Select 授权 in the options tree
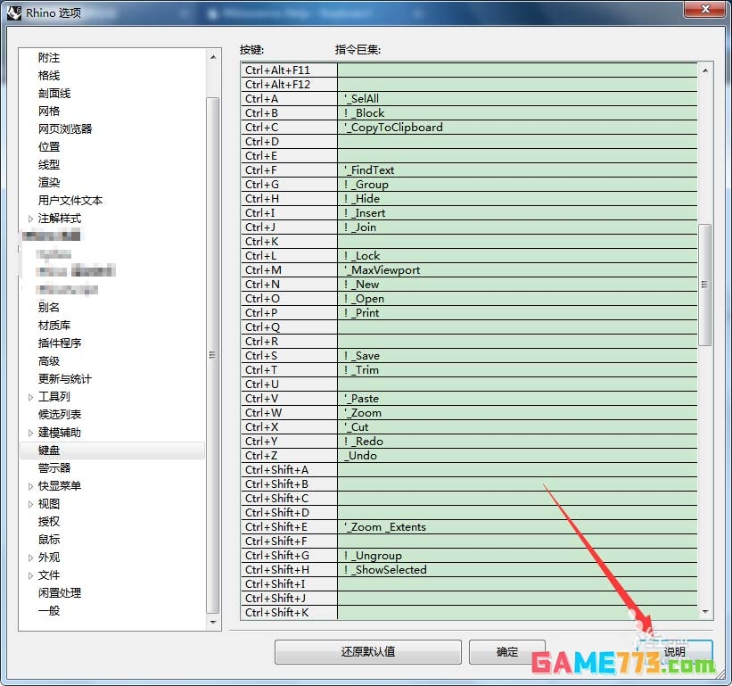 [49, 522]
